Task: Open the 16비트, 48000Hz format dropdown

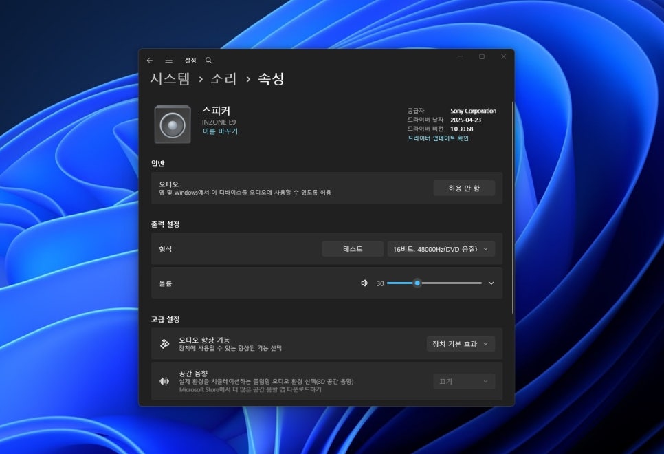Action: (441, 249)
